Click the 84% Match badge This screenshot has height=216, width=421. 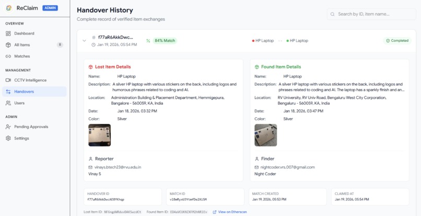click(x=165, y=41)
